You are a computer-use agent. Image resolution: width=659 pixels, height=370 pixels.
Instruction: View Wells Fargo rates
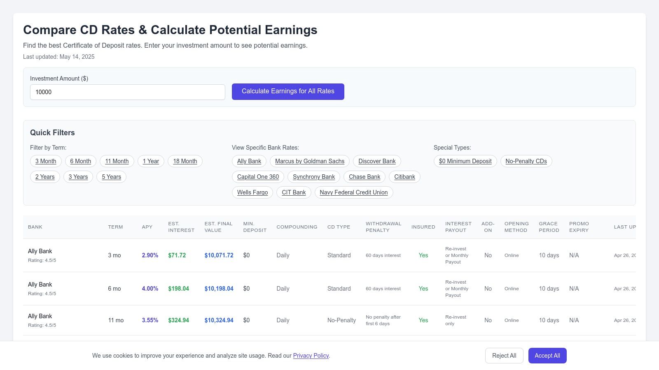[252, 192]
